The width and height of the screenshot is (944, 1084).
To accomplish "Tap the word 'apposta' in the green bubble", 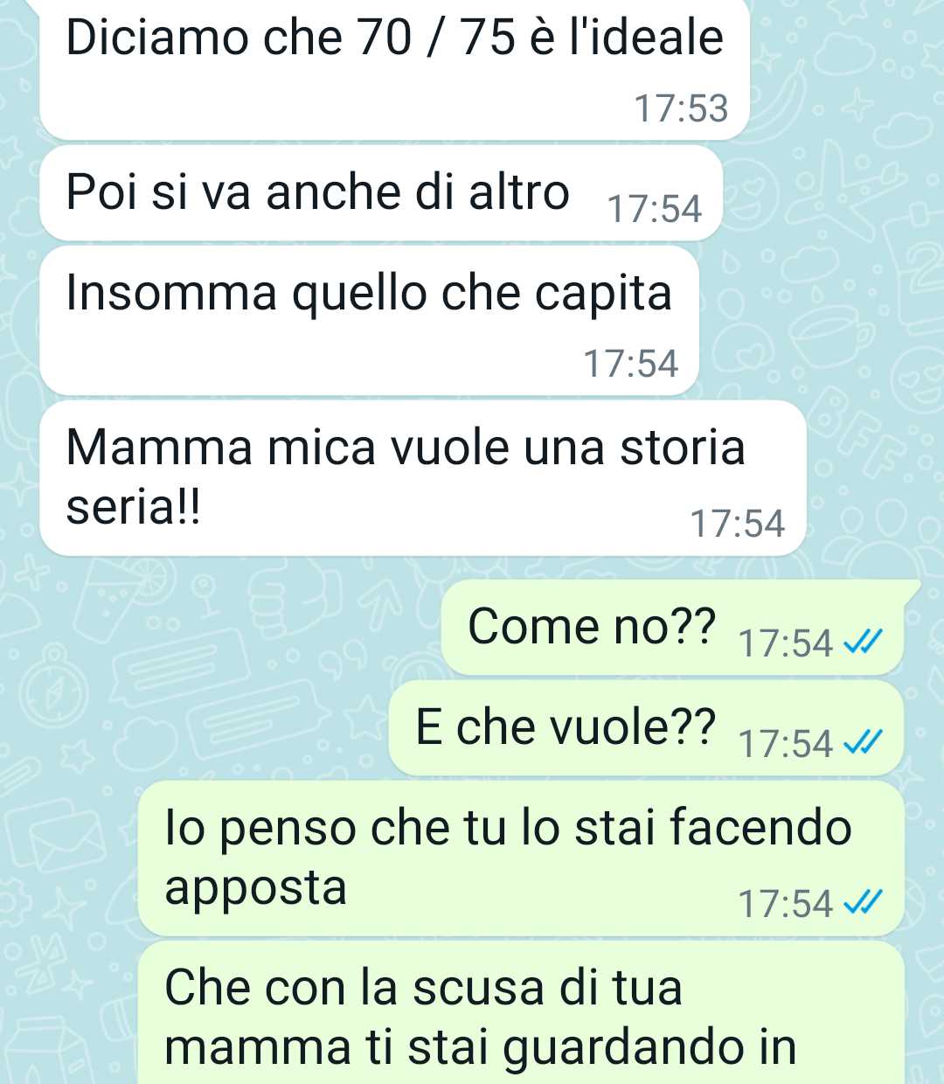I will click(x=256, y=890).
